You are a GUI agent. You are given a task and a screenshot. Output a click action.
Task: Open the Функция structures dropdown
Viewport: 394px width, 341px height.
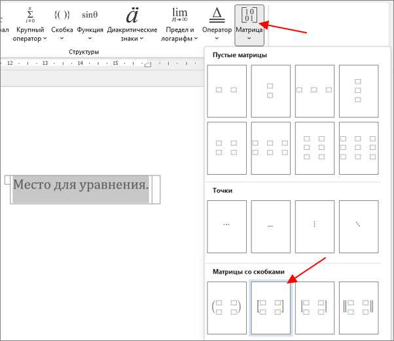pyautogui.click(x=90, y=25)
